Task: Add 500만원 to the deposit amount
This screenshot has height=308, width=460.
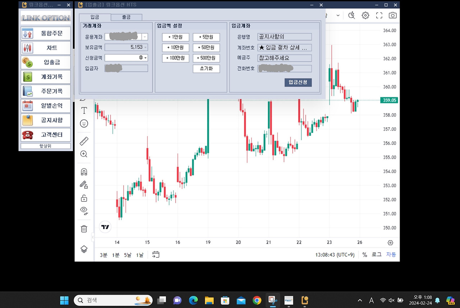Action: [x=206, y=58]
